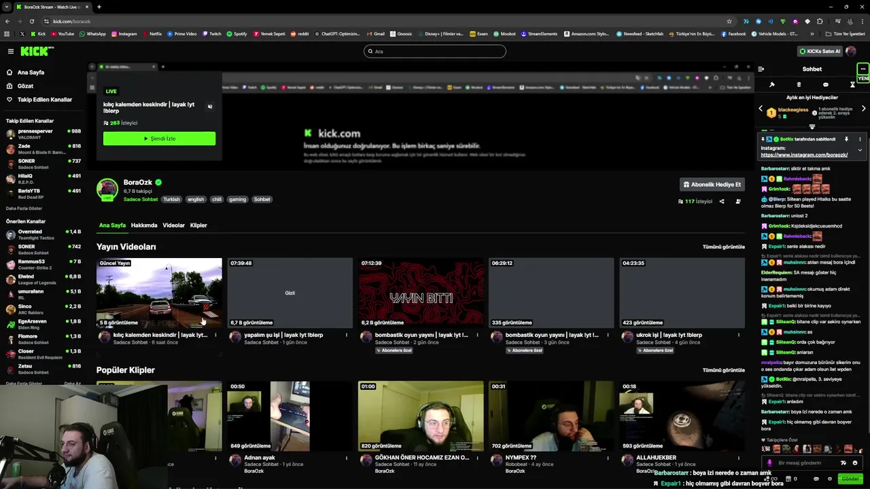Open the WhatsApp bookmark
The width and height of the screenshot is (870, 489).
(x=92, y=33)
